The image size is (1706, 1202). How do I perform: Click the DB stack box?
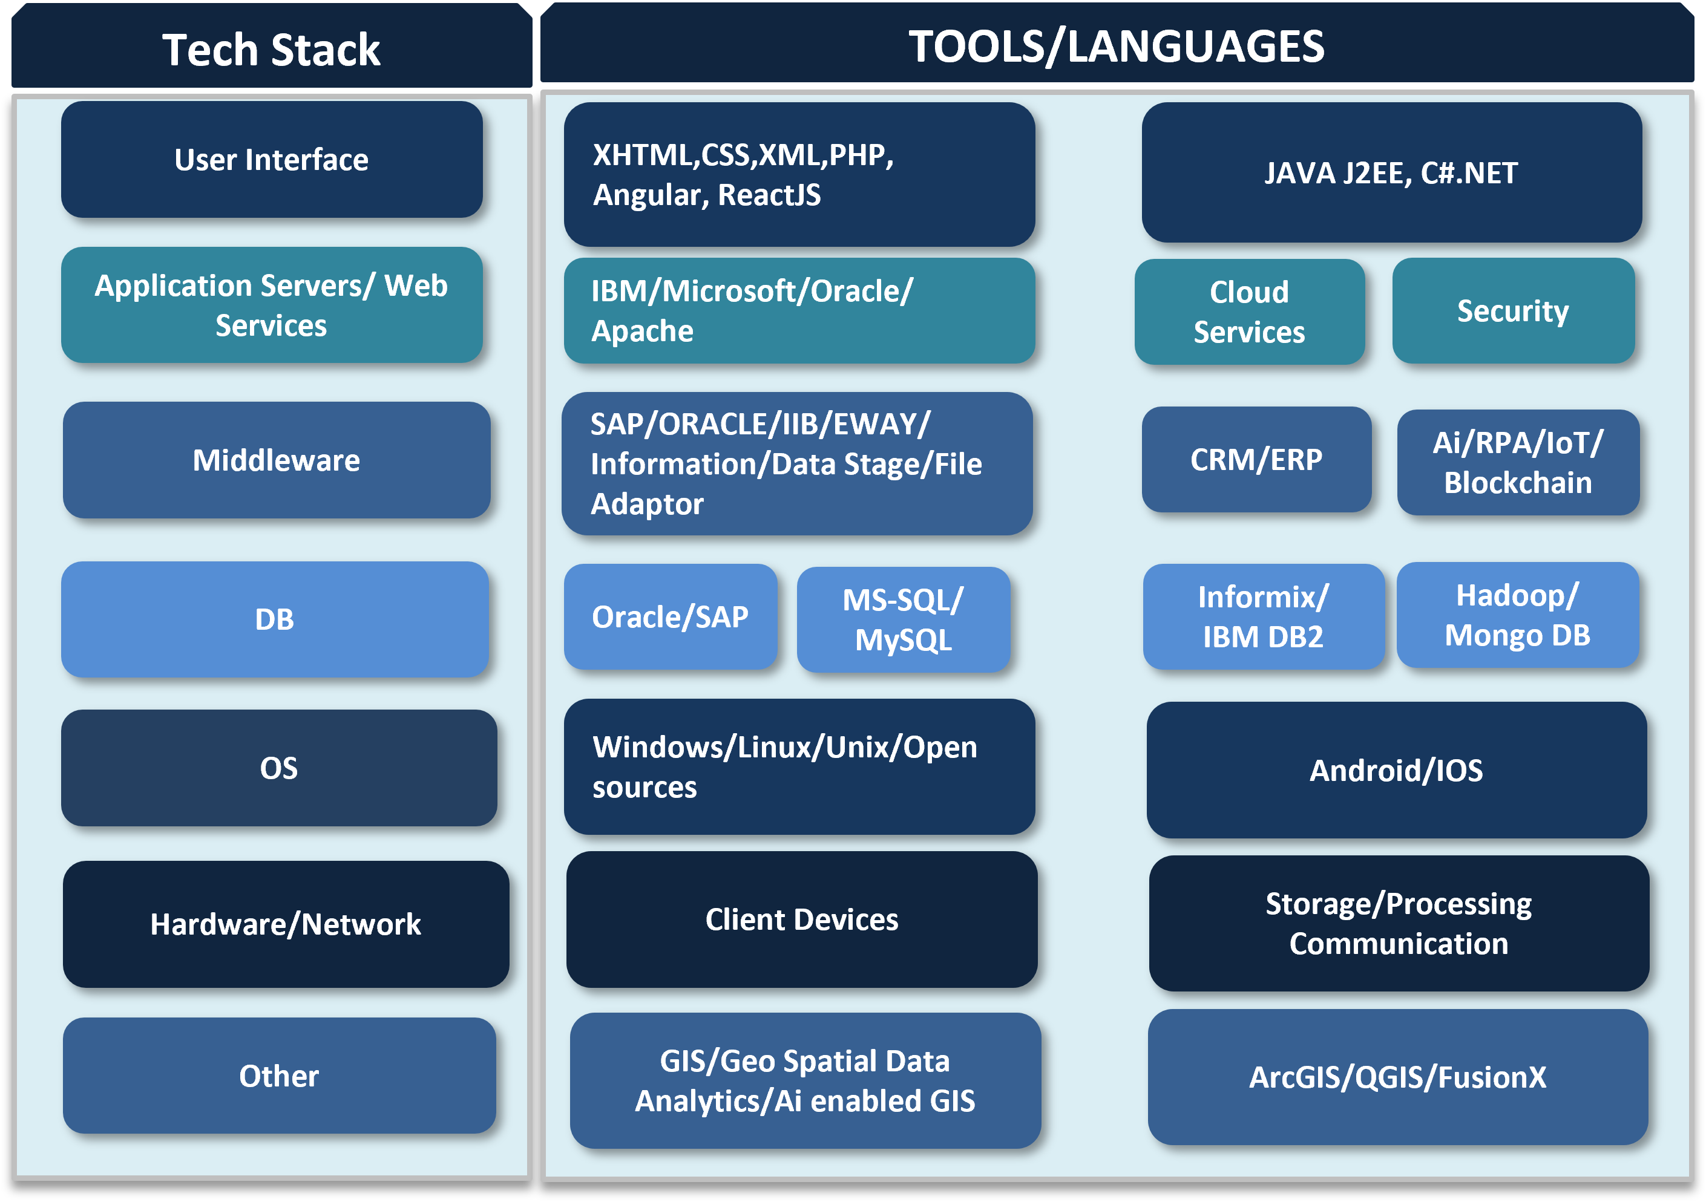tap(275, 619)
